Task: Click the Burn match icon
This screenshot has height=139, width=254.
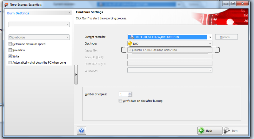Action: pyautogui.click(x=227, y=130)
